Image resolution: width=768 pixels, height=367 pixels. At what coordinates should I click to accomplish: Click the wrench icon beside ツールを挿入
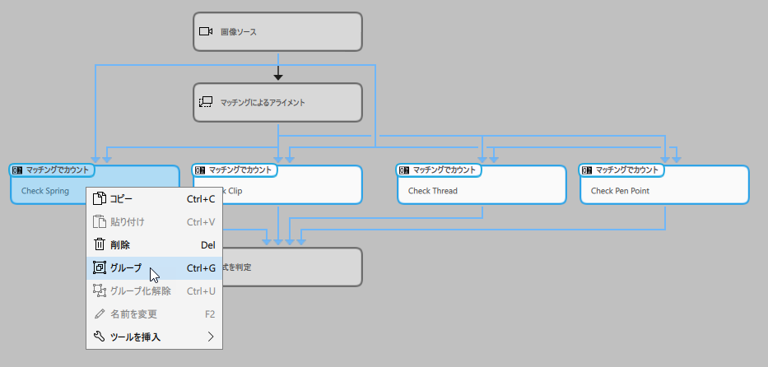pyautogui.click(x=99, y=337)
